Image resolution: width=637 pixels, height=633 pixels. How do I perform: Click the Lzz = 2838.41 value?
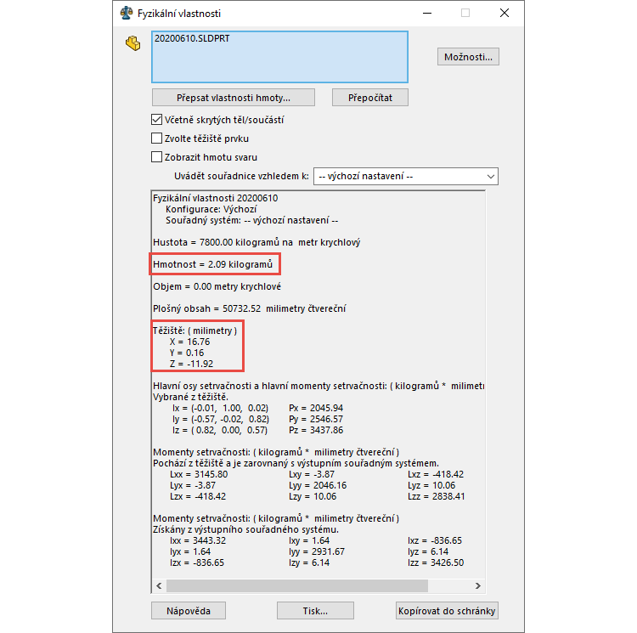coord(437,496)
